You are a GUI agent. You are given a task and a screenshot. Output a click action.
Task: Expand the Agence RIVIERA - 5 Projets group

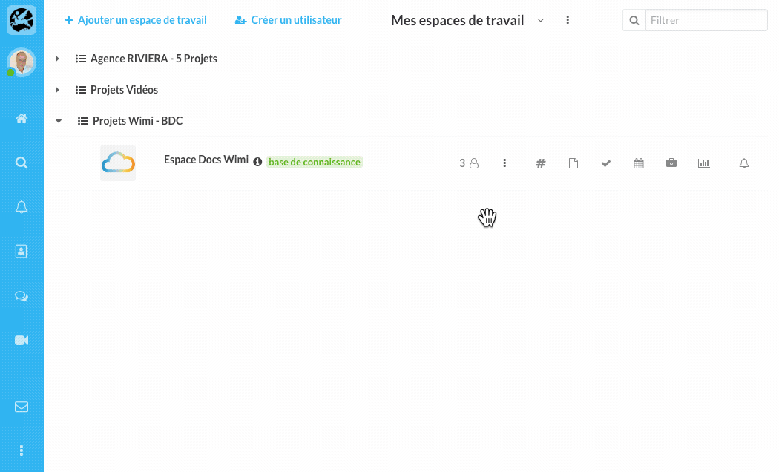click(x=57, y=59)
